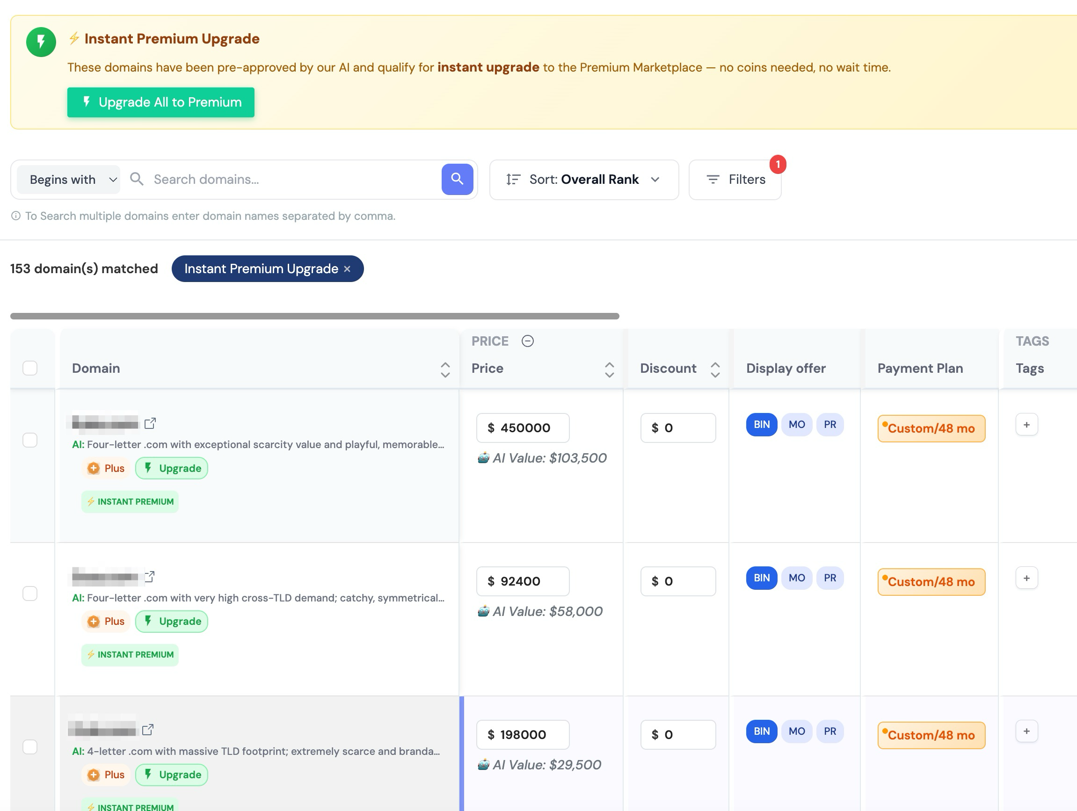Open first domain's external link icon
1077x811 pixels.
tap(150, 423)
